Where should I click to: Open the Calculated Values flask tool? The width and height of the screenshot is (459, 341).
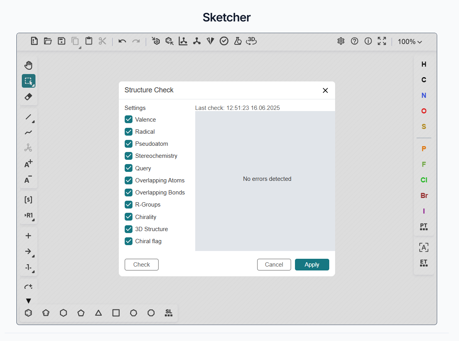[238, 41]
